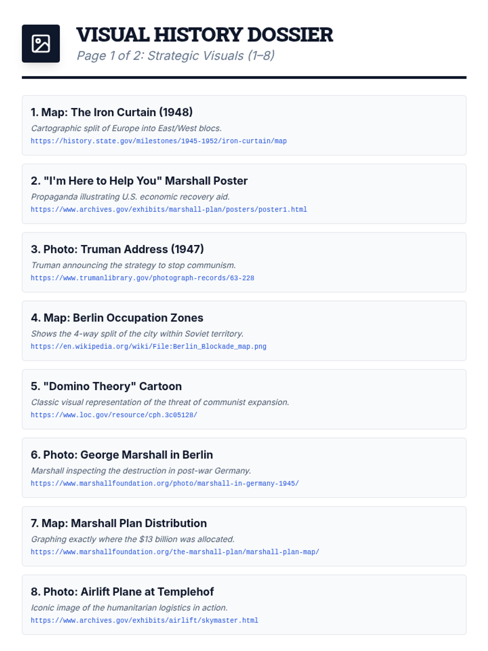Select the Airlift Plane at Templehof heading
This screenshot has width=488, height=651.
click(x=122, y=592)
